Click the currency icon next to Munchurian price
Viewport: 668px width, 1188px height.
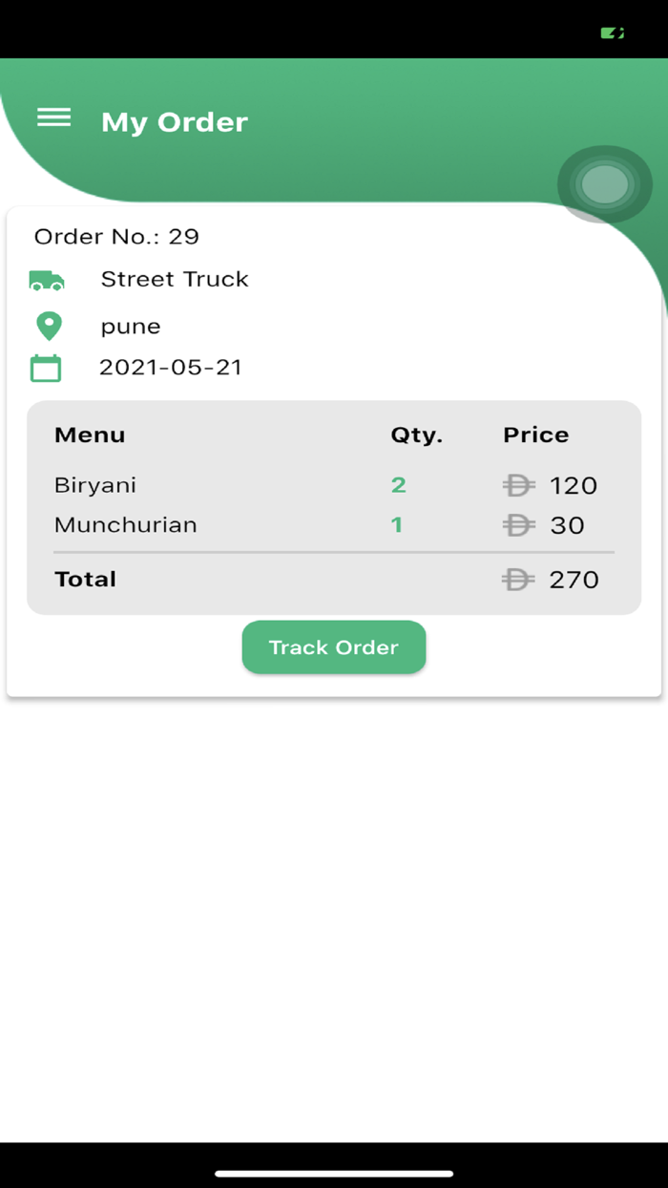[x=518, y=525]
